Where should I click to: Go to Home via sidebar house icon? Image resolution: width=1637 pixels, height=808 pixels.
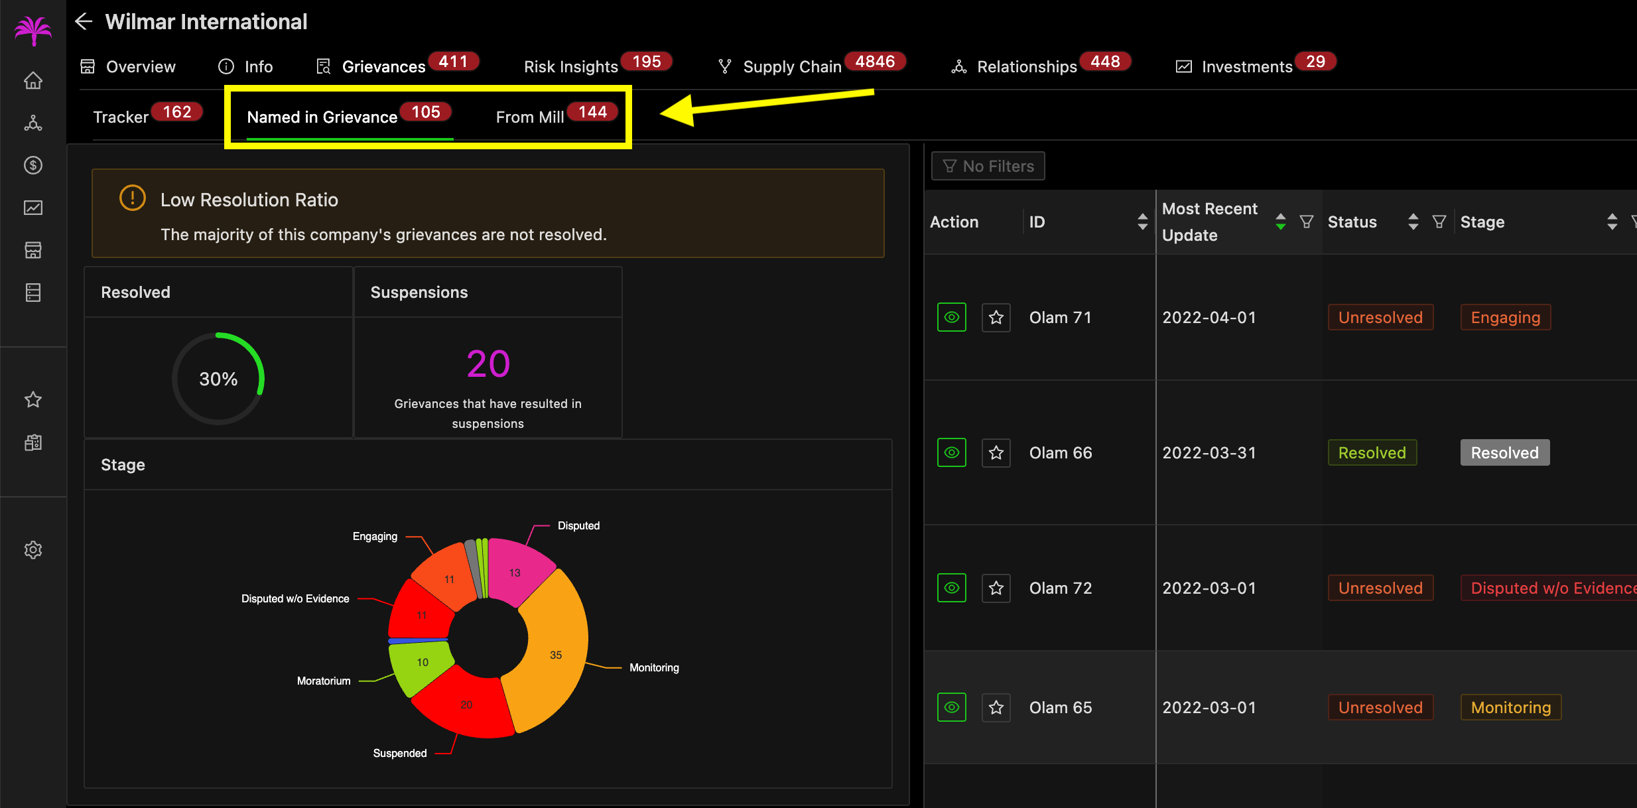33,81
